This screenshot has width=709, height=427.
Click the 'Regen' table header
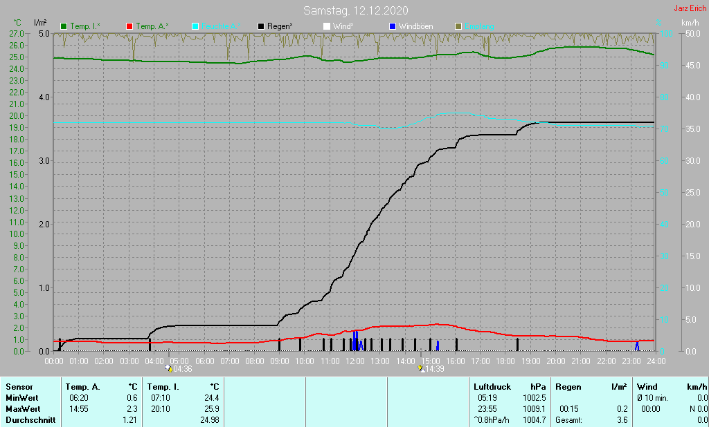568,387
